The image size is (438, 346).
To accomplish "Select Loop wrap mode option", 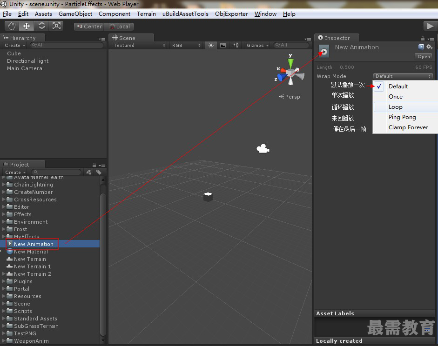I will pos(405,107).
